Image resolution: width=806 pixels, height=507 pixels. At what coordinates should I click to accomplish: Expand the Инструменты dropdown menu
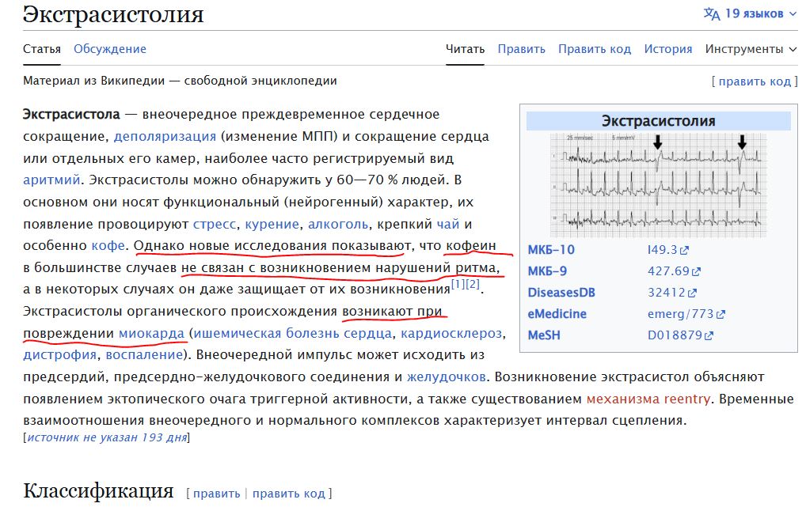[x=751, y=49]
